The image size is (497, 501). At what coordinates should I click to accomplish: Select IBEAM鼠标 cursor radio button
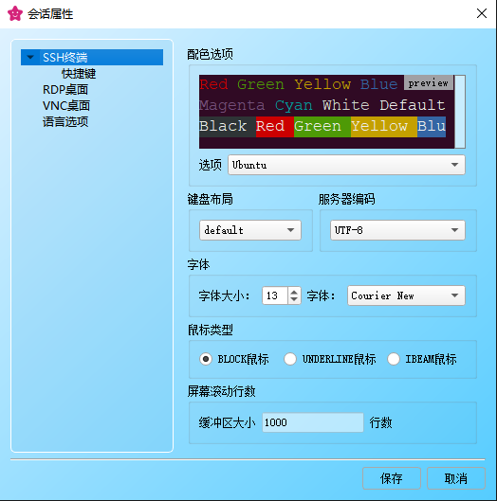tap(394, 359)
